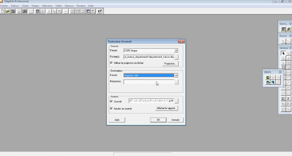Close the Traducteur Universel dialog
Viewport: 292px width, 156px height.
click(181, 42)
